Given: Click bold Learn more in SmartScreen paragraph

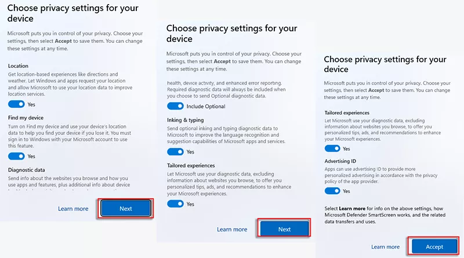Looking at the screenshot, I should pos(354,209).
